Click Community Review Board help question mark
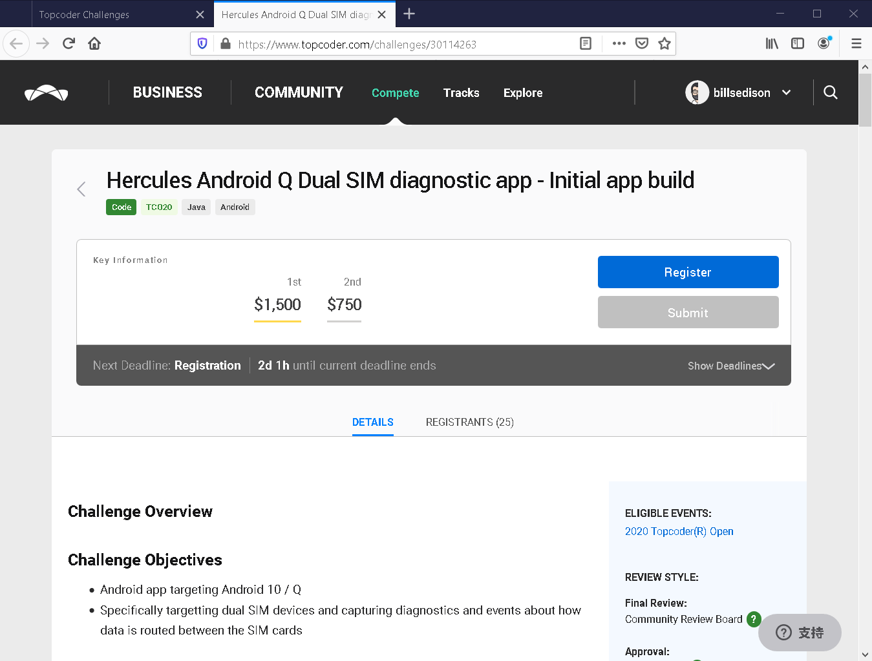 pos(754,619)
